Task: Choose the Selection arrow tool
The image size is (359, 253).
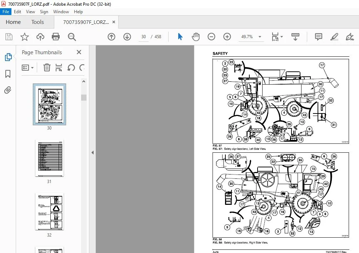Action: coord(180,37)
